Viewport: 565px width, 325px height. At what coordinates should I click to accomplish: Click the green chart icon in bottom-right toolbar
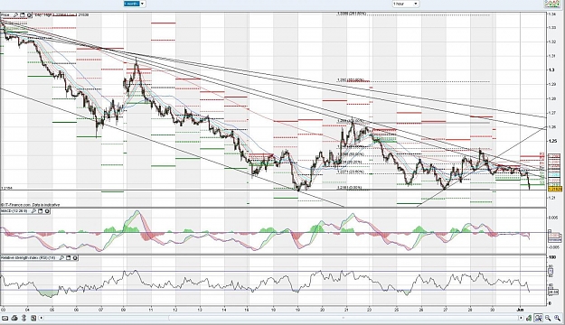point(529,318)
